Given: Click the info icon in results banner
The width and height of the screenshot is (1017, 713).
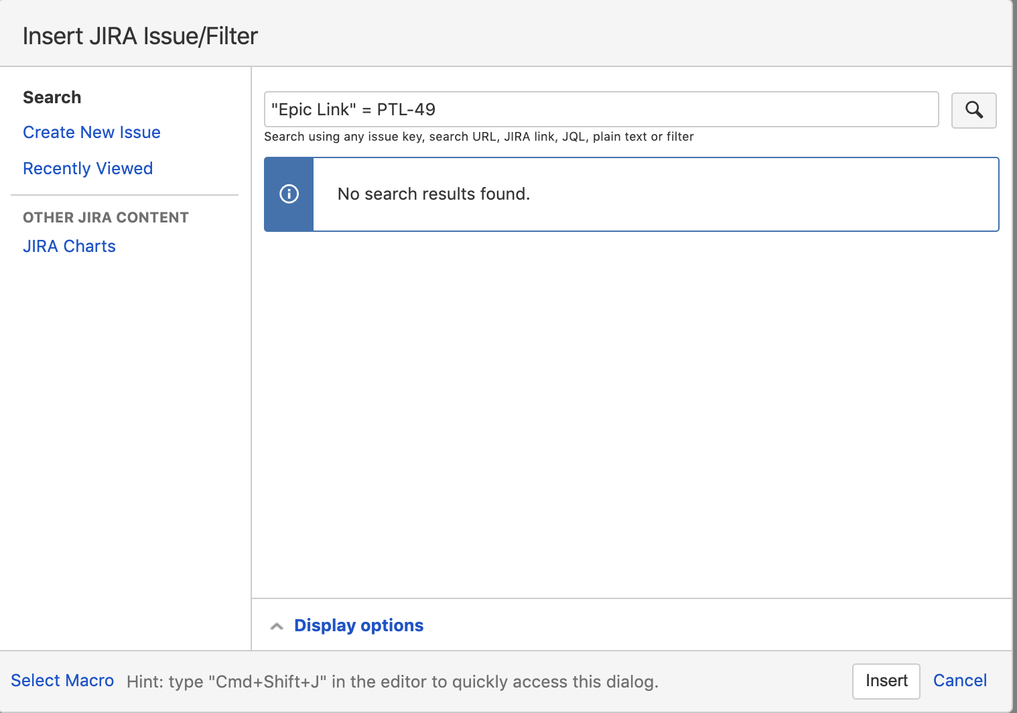Looking at the screenshot, I should [289, 194].
